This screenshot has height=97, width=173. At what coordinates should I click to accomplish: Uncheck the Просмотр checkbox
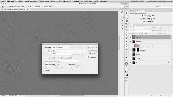click(88, 57)
